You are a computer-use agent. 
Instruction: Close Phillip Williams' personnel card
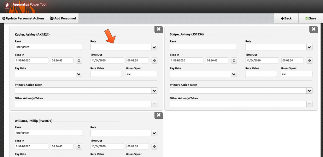(159, 115)
